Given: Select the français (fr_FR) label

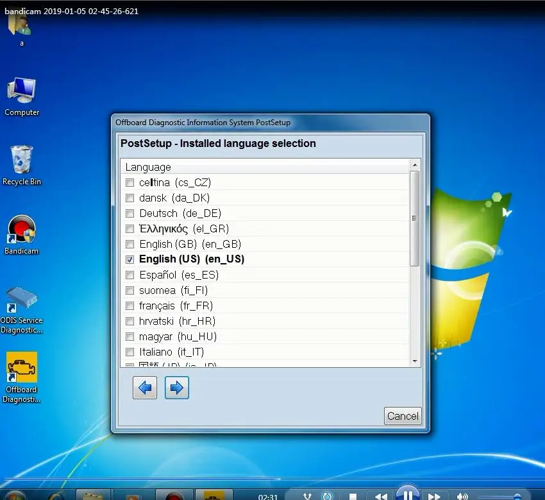Looking at the screenshot, I should (176, 306).
